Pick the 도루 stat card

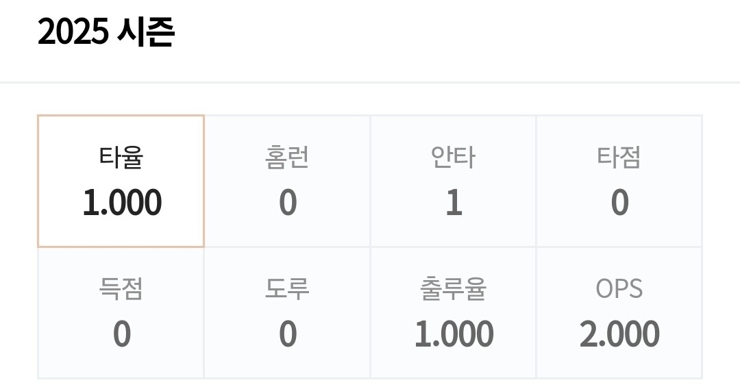[287, 313]
